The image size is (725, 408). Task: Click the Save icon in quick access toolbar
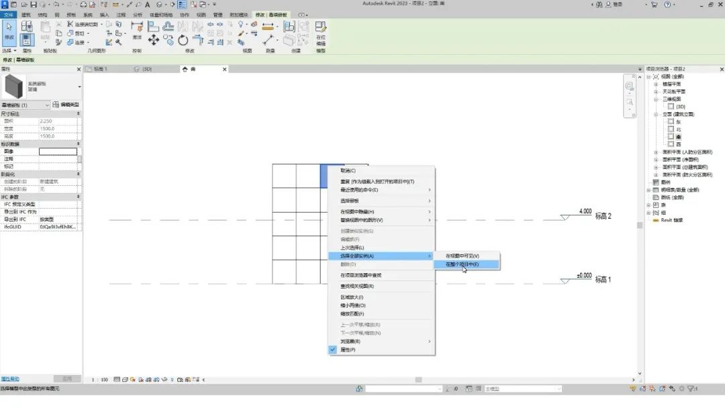coord(33,5)
